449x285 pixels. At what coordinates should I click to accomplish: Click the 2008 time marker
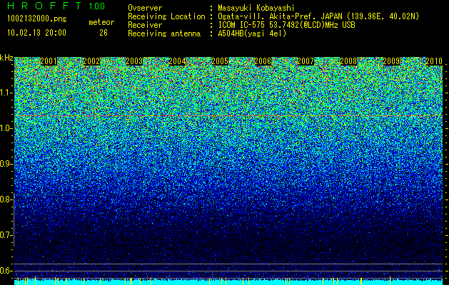coord(348,61)
